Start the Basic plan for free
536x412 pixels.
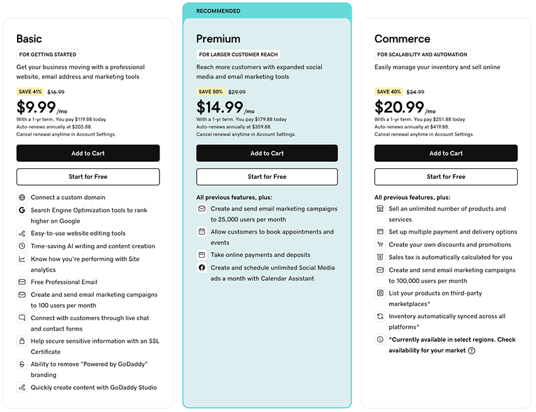pyautogui.click(x=88, y=177)
